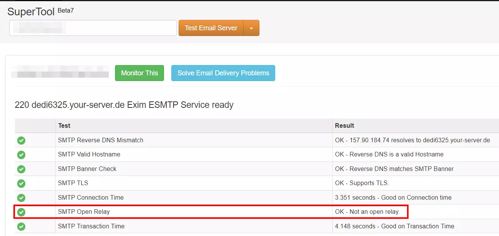Click the green Monitor This button

point(140,73)
